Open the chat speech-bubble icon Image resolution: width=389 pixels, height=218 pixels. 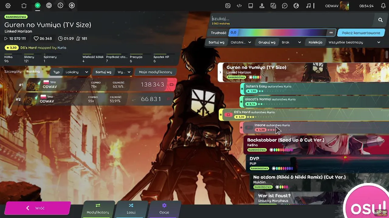pyautogui.click(x=285, y=6)
